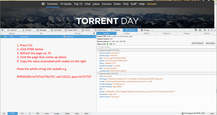Screen dimensions: 217x115
Task: Toggle the XHR request filter
Action: click(38, 114)
